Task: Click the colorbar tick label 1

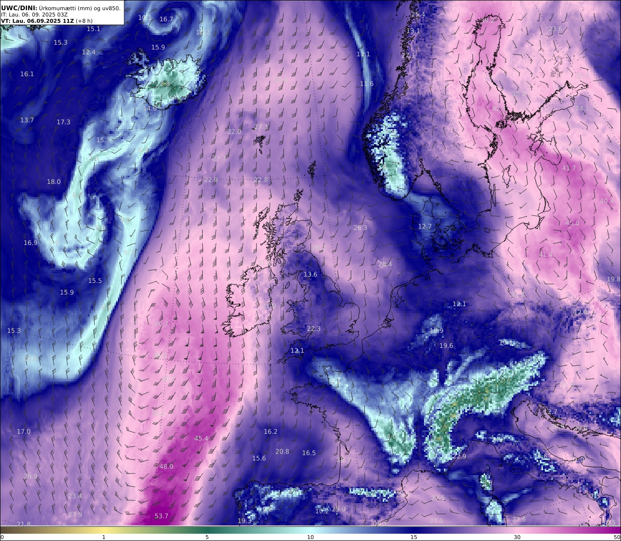Action: [104, 537]
